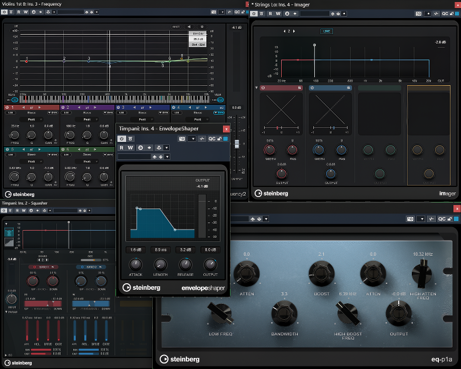The image size is (461, 369).
Task: Open band 2 Peak filter type dropdown
Action: pos(87,119)
